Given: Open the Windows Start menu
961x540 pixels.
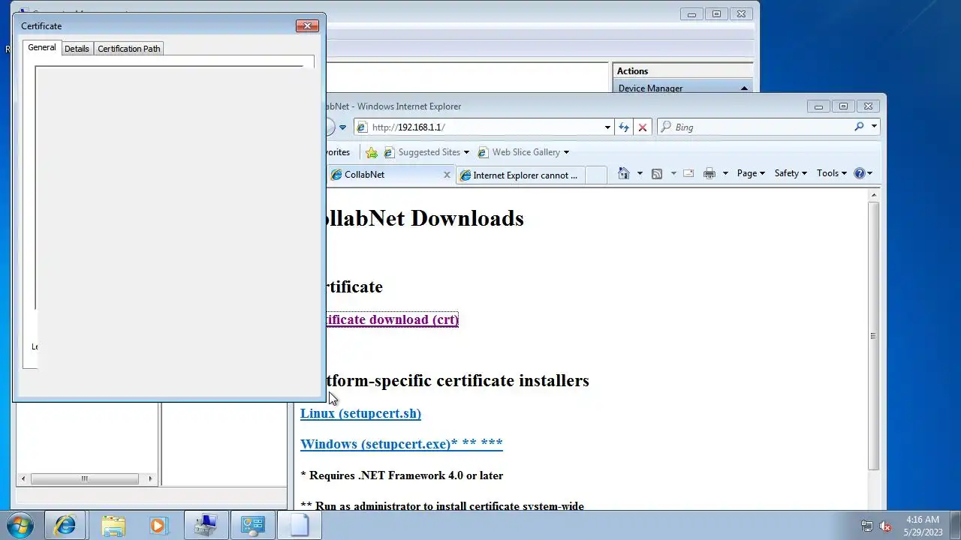Looking at the screenshot, I should (20, 525).
